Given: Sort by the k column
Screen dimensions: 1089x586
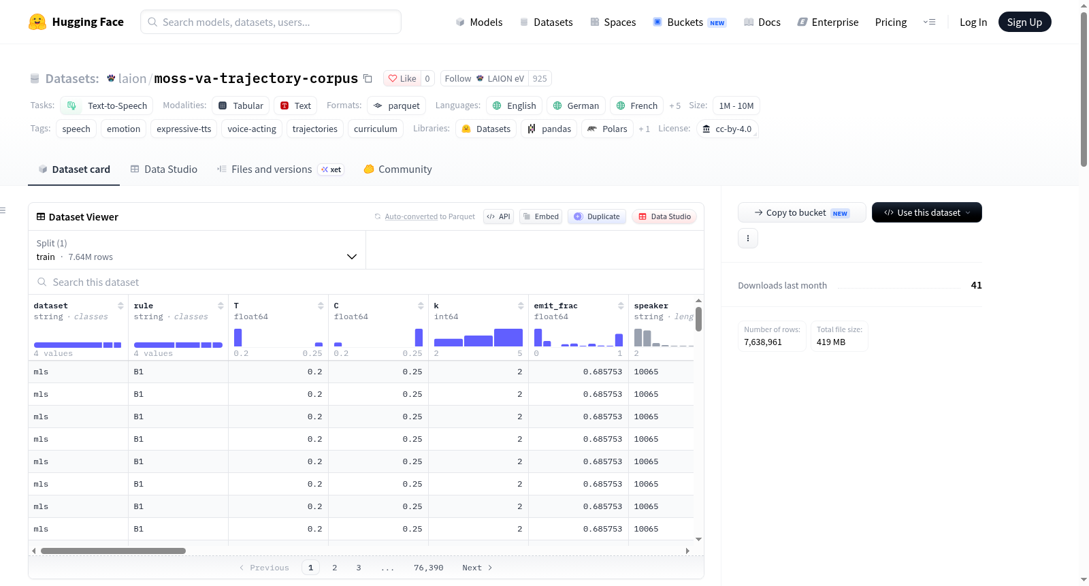Looking at the screenshot, I should (521, 306).
